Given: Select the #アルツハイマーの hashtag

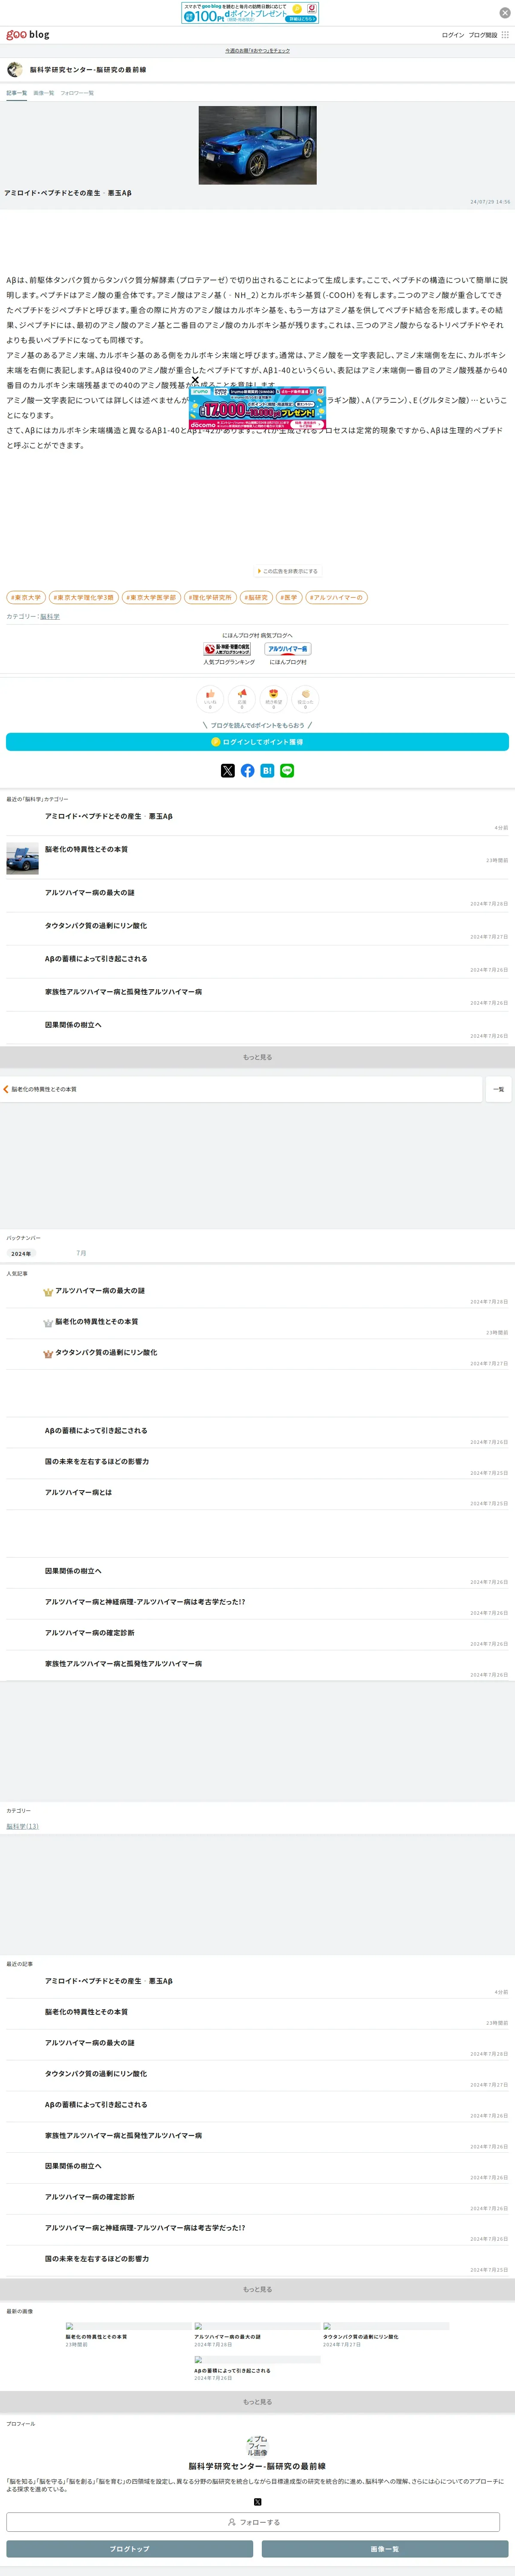Looking at the screenshot, I should pyautogui.click(x=336, y=597).
